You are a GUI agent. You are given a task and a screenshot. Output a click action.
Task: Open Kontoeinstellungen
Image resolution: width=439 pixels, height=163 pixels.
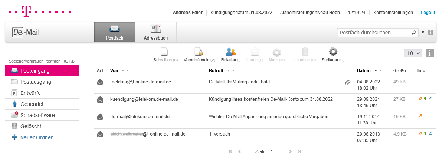click(x=393, y=13)
